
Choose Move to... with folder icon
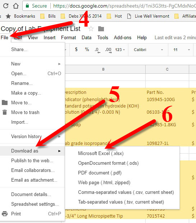tap(32, 103)
